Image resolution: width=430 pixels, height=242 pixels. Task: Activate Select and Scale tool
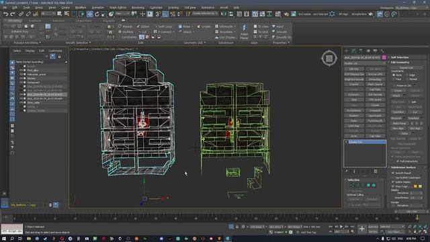pos(104,14)
